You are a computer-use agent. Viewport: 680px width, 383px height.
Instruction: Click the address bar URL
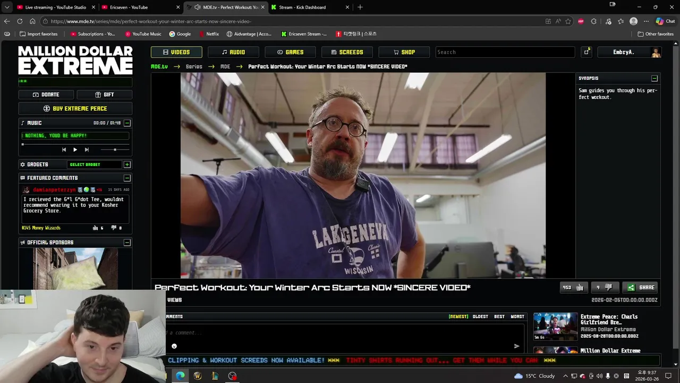(151, 21)
